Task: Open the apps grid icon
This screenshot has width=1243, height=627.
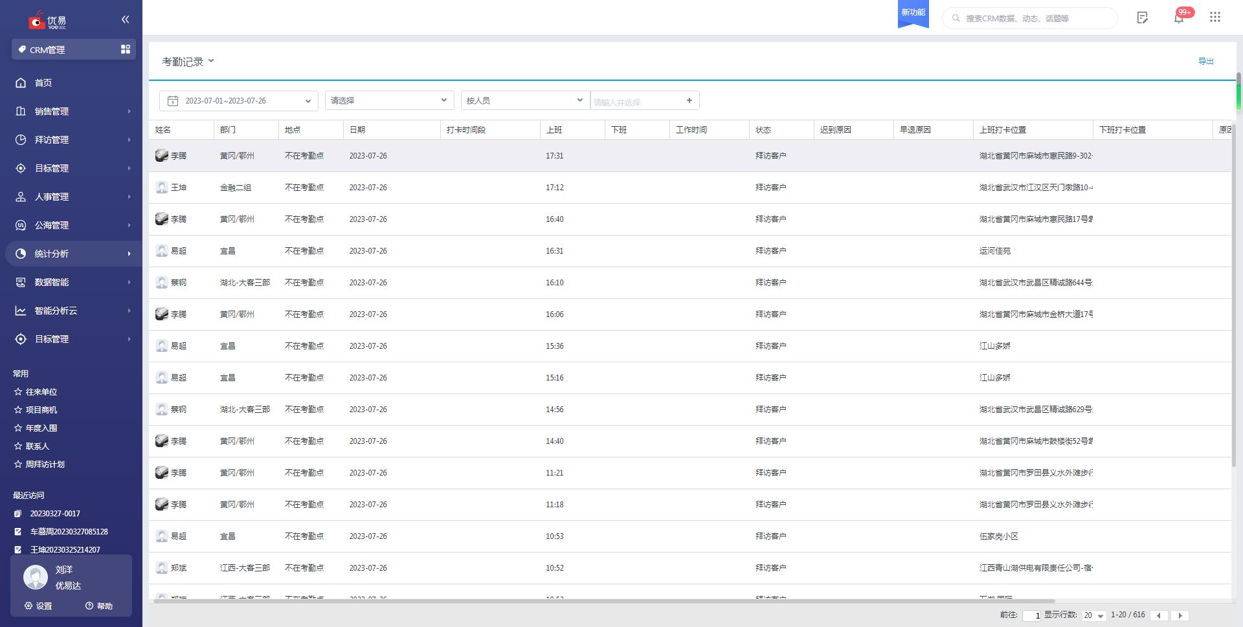Action: (1215, 17)
